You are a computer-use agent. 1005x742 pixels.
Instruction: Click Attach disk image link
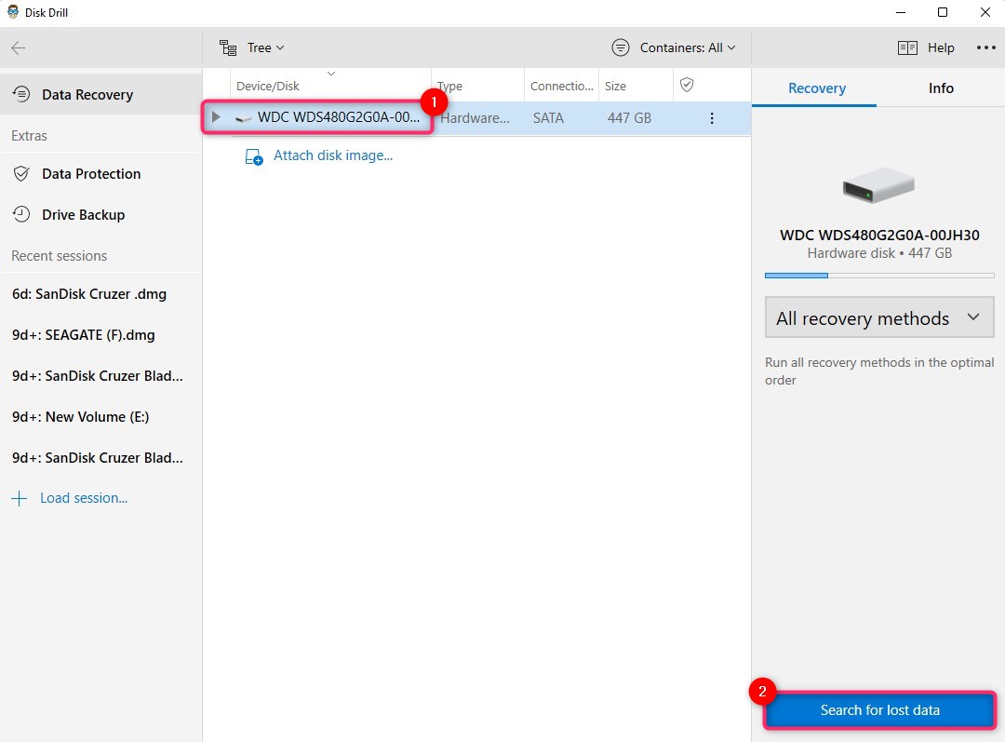point(333,155)
